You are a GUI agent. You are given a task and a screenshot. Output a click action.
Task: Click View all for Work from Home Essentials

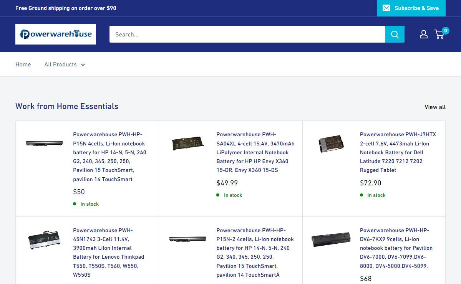pyautogui.click(x=435, y=107)
